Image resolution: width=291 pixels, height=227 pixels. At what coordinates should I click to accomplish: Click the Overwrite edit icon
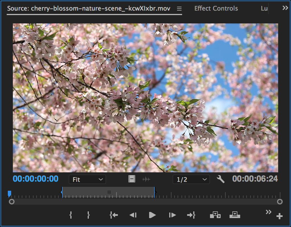(x=235, y=215)
